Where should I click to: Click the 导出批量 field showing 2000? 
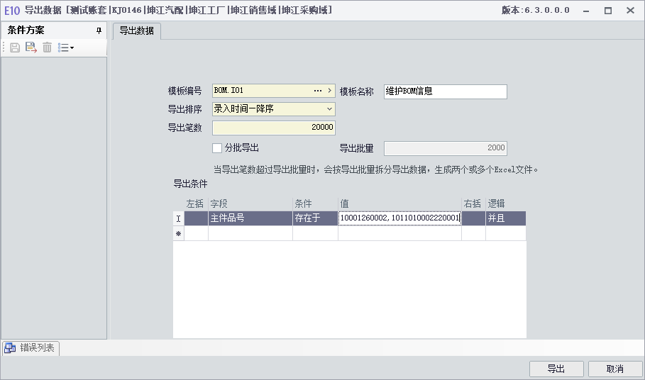pyautogui.click(x=446, y=148)
